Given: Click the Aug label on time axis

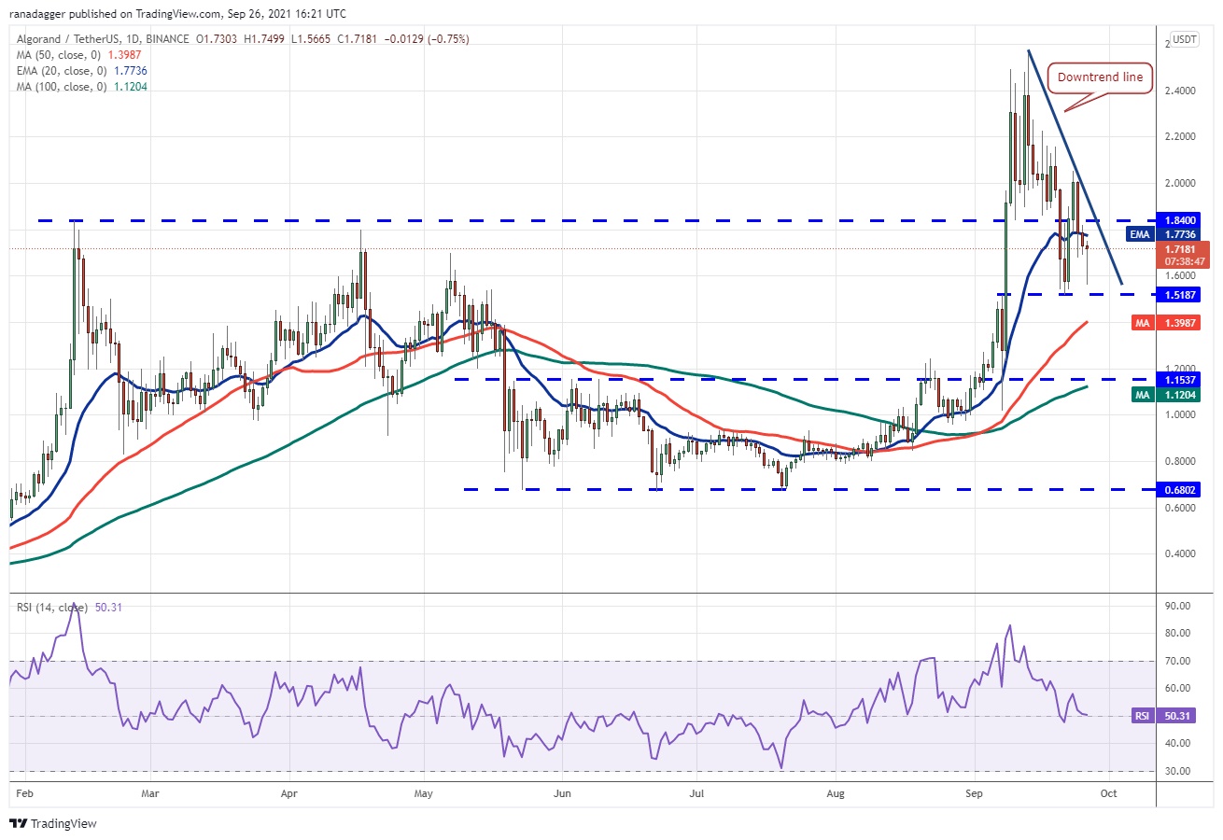Looking at the screenshot, I should click(x=836, y=792).
